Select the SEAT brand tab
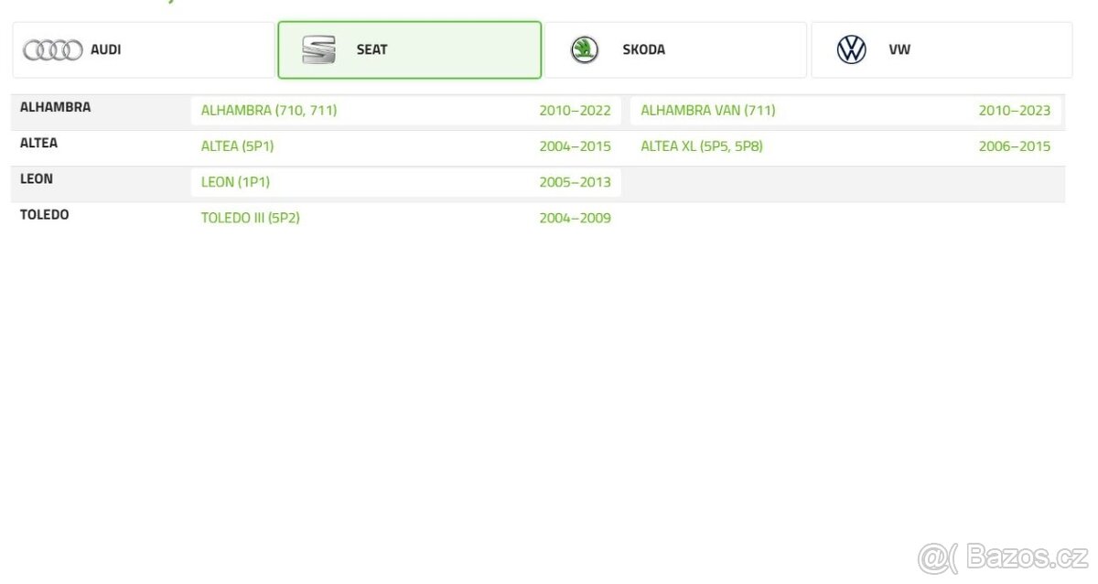The width and height of the screenshot is (1098, 584). [409, 49]
